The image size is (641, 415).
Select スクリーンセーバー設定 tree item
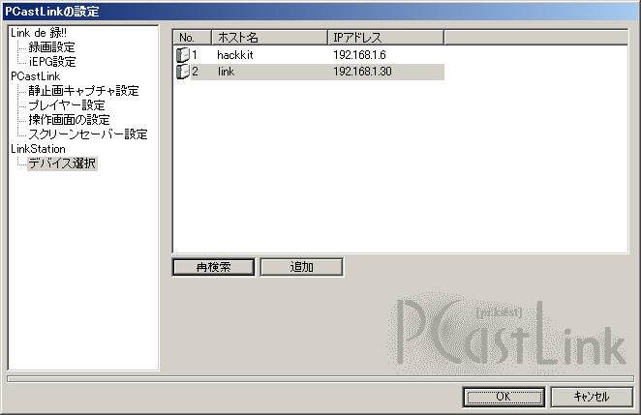click(88, 134)
